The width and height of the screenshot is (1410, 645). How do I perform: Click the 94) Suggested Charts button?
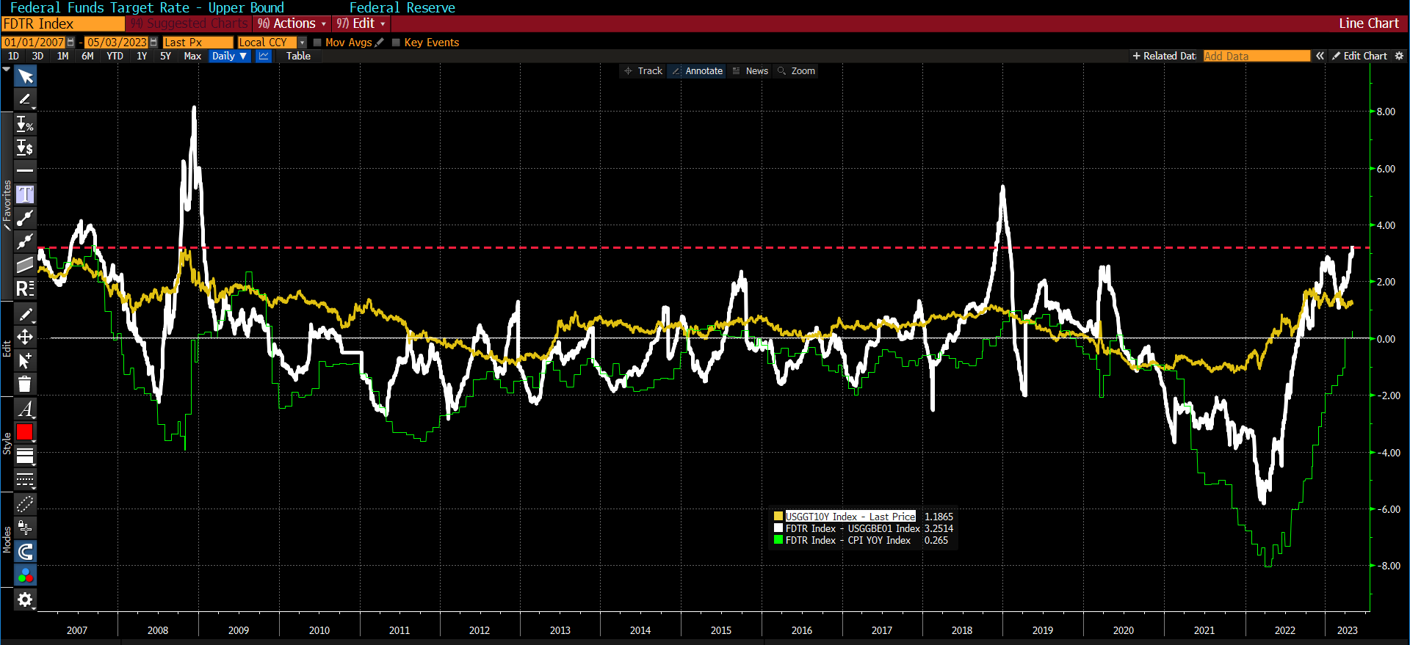[189, 23]
